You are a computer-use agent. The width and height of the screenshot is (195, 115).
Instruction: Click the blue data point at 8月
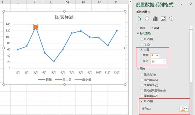coord(80,31)
